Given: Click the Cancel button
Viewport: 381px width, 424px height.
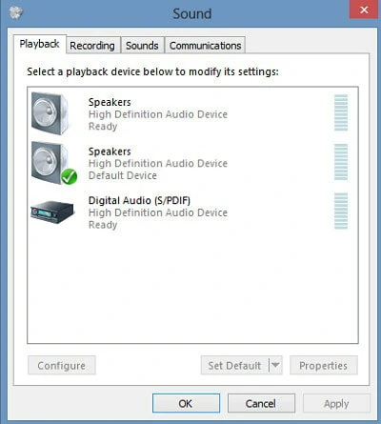Looking at the screenshot, I should 261,403.
